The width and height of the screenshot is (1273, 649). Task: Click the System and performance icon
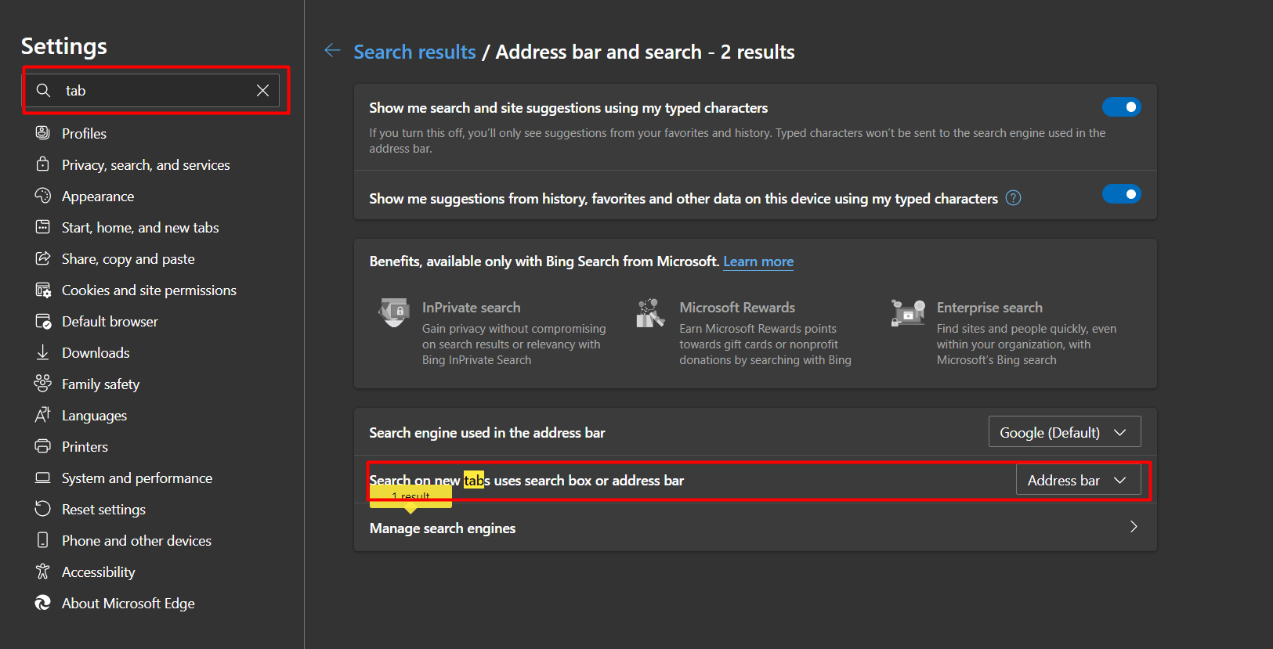(43, 478)
